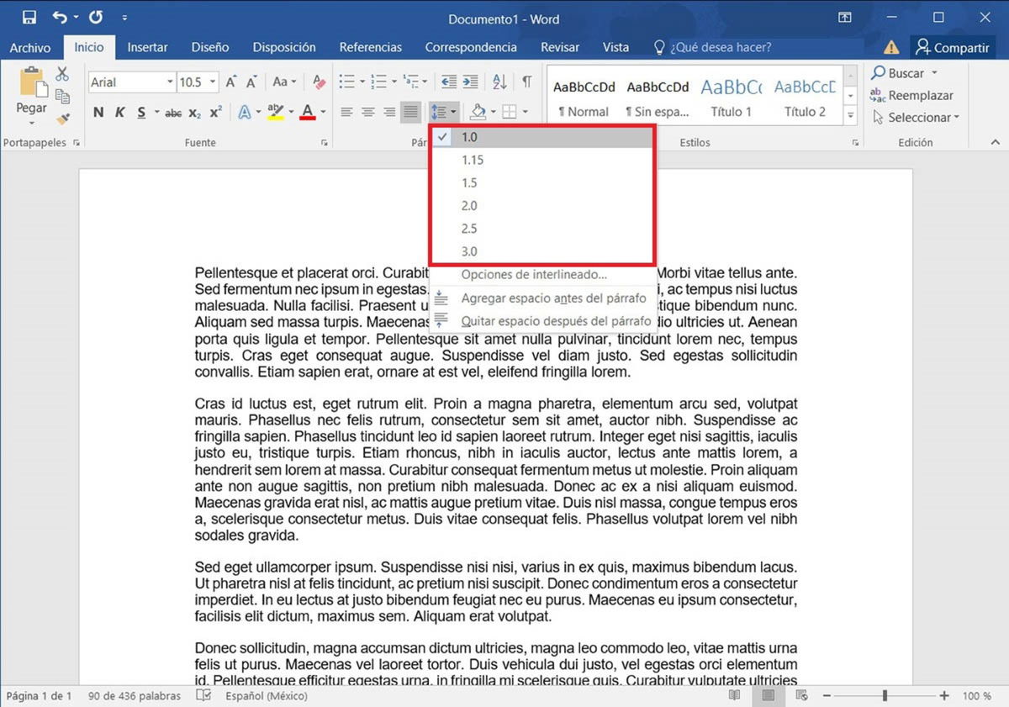This screenshot has width=1009, height=707.
Task: Open the font size 10.5 dropdown
Action: point(210,81)
